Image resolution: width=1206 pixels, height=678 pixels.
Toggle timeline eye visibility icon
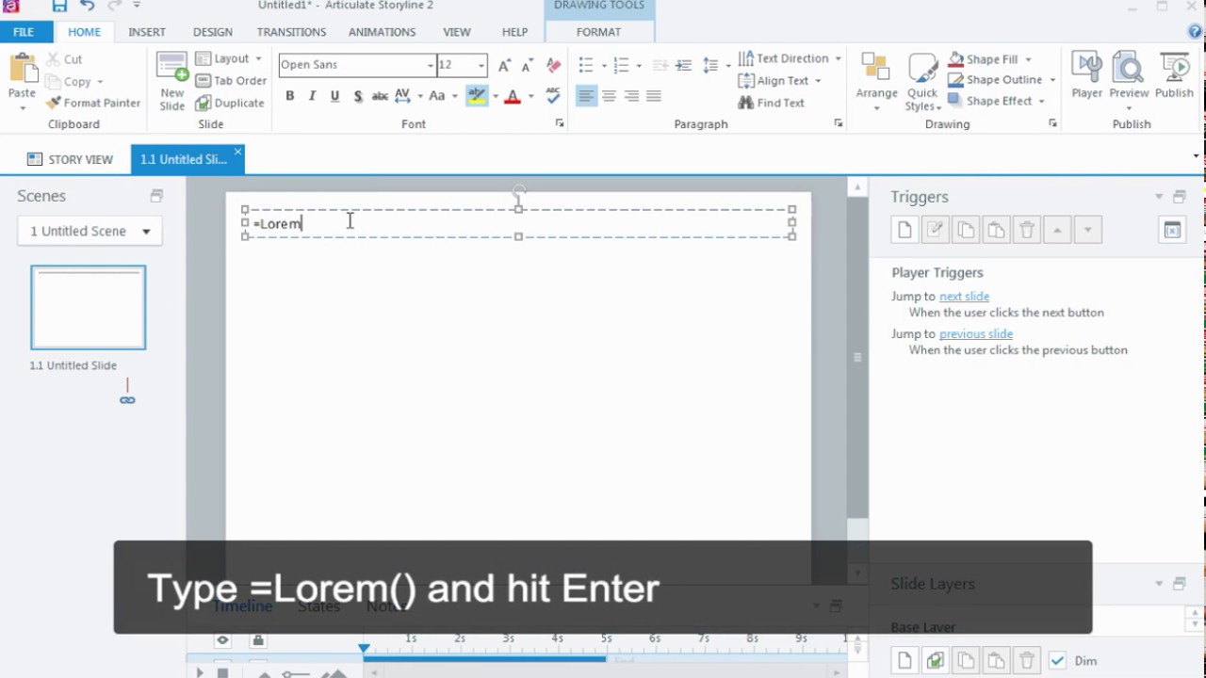coord(222,640)
